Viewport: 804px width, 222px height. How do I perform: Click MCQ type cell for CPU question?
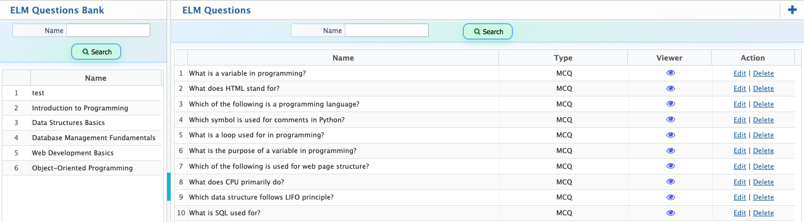point(564,182)
